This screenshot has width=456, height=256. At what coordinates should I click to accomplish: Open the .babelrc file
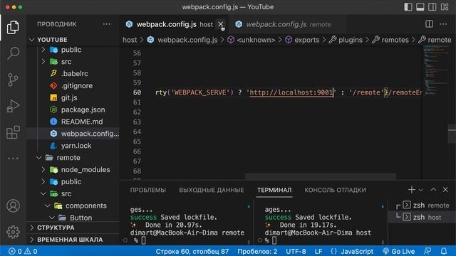[x=74, y=74]
